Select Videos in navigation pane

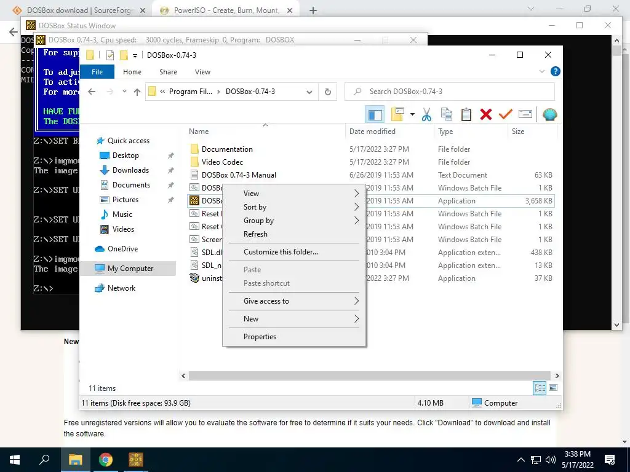pos(123,229)
